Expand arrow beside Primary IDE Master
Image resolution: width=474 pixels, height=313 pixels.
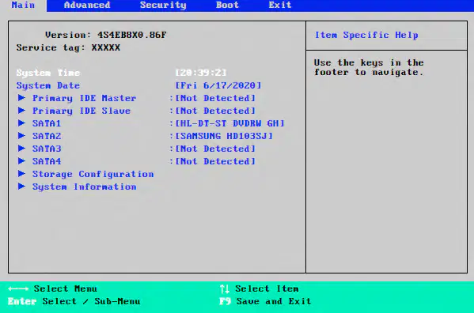[x=21, y=98]
